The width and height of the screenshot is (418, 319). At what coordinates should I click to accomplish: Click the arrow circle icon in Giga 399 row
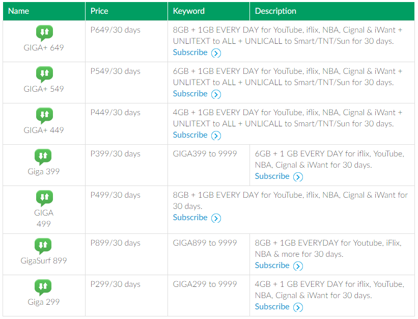(298, 177)
